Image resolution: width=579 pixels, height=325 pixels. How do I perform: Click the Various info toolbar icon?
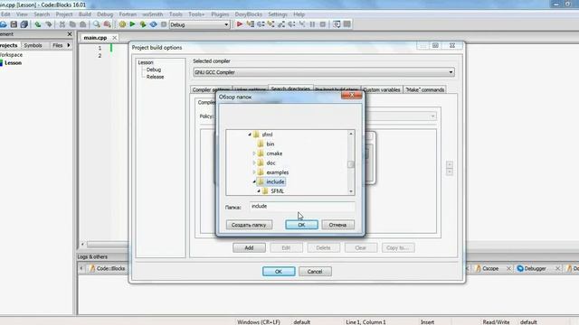tap(347, 24)
